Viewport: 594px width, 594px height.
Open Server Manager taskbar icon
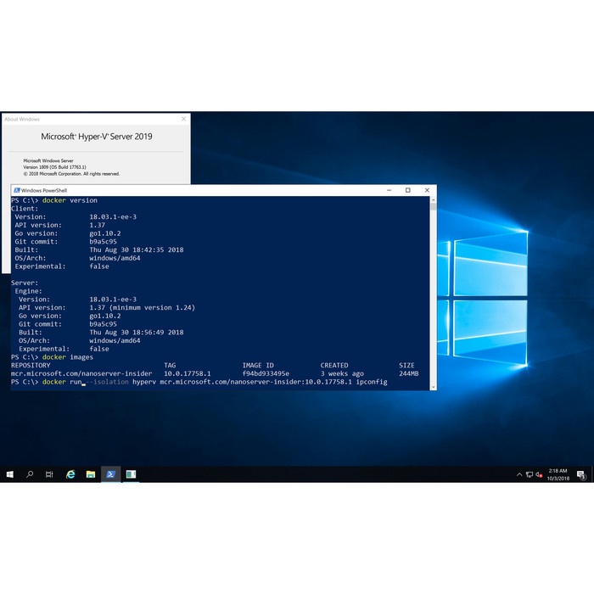tap(131, 474)
